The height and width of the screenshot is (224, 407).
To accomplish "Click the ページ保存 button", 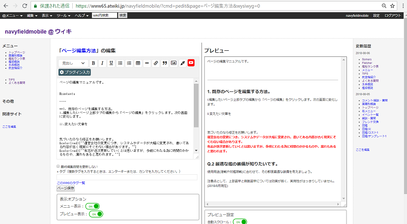I will (x=66, y=188).
